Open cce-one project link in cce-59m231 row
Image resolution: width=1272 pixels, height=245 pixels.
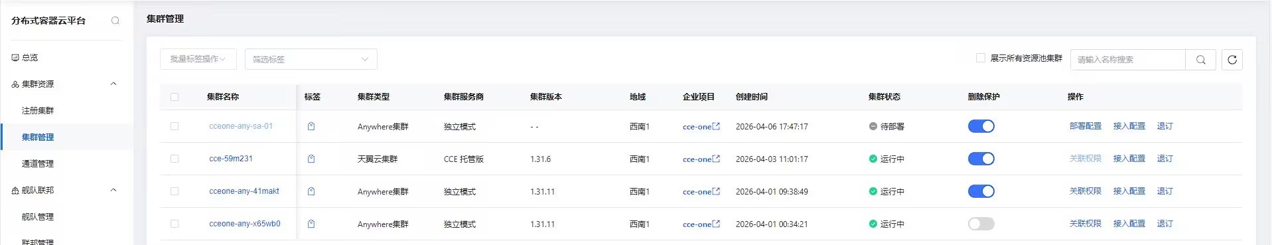click(701, 159)
